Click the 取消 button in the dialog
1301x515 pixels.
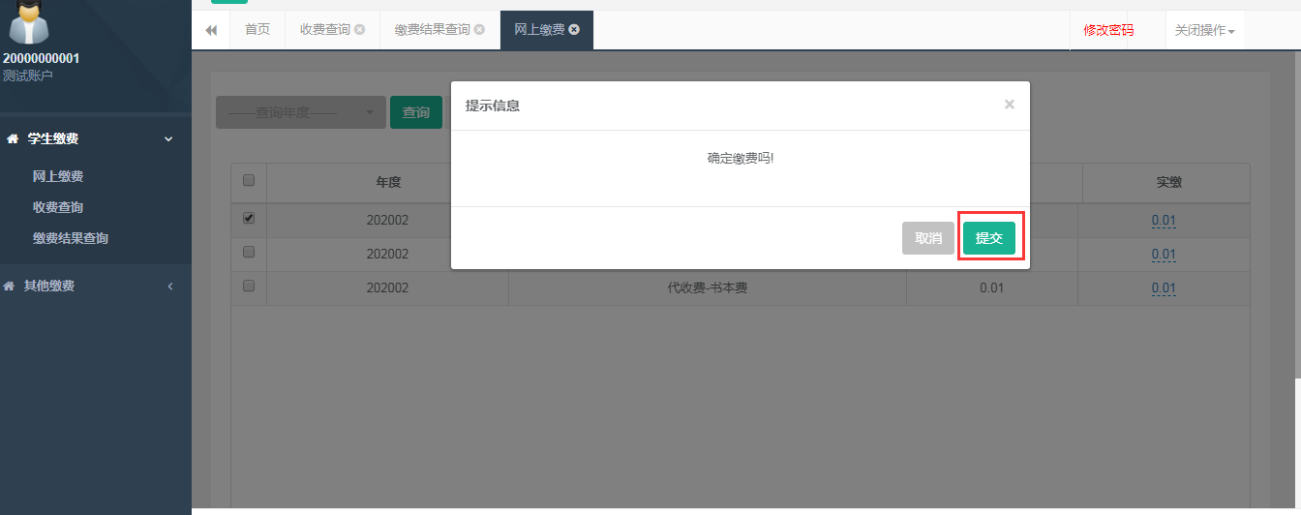[928, 238]
